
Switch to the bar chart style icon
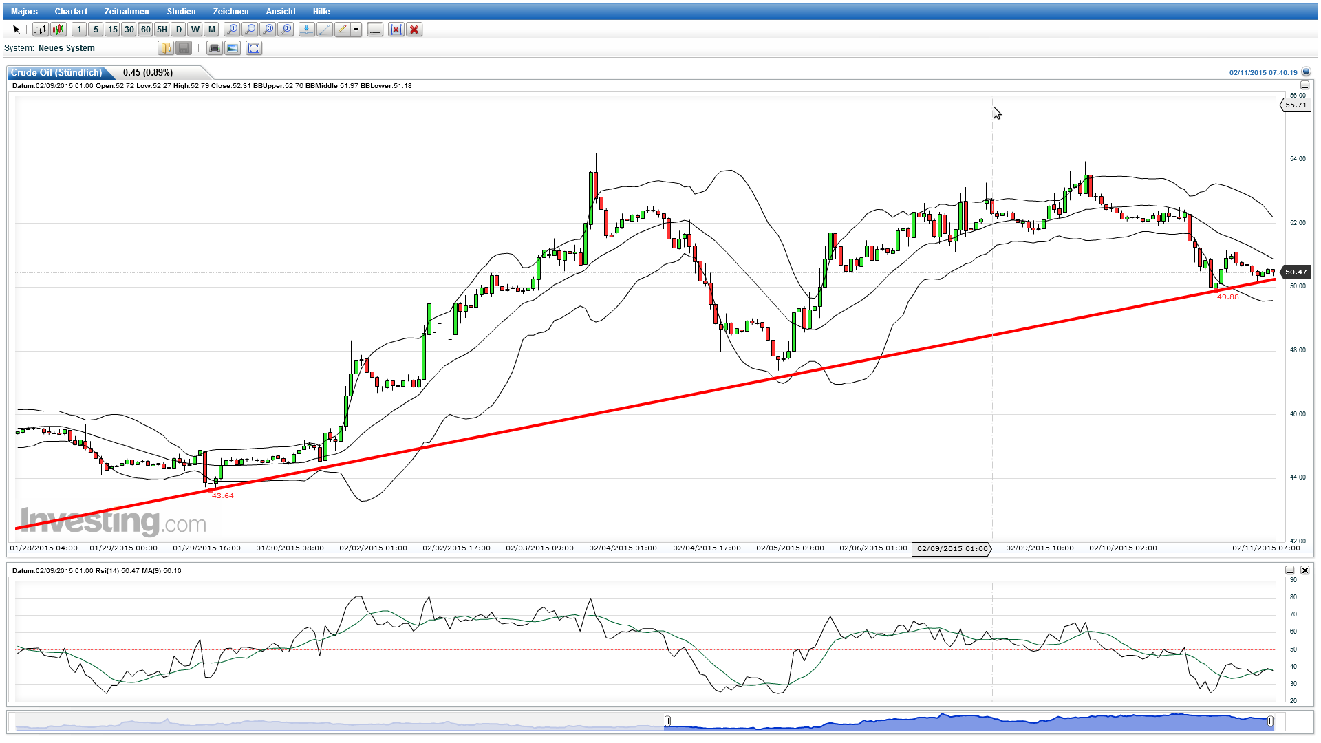click(39, 30)
